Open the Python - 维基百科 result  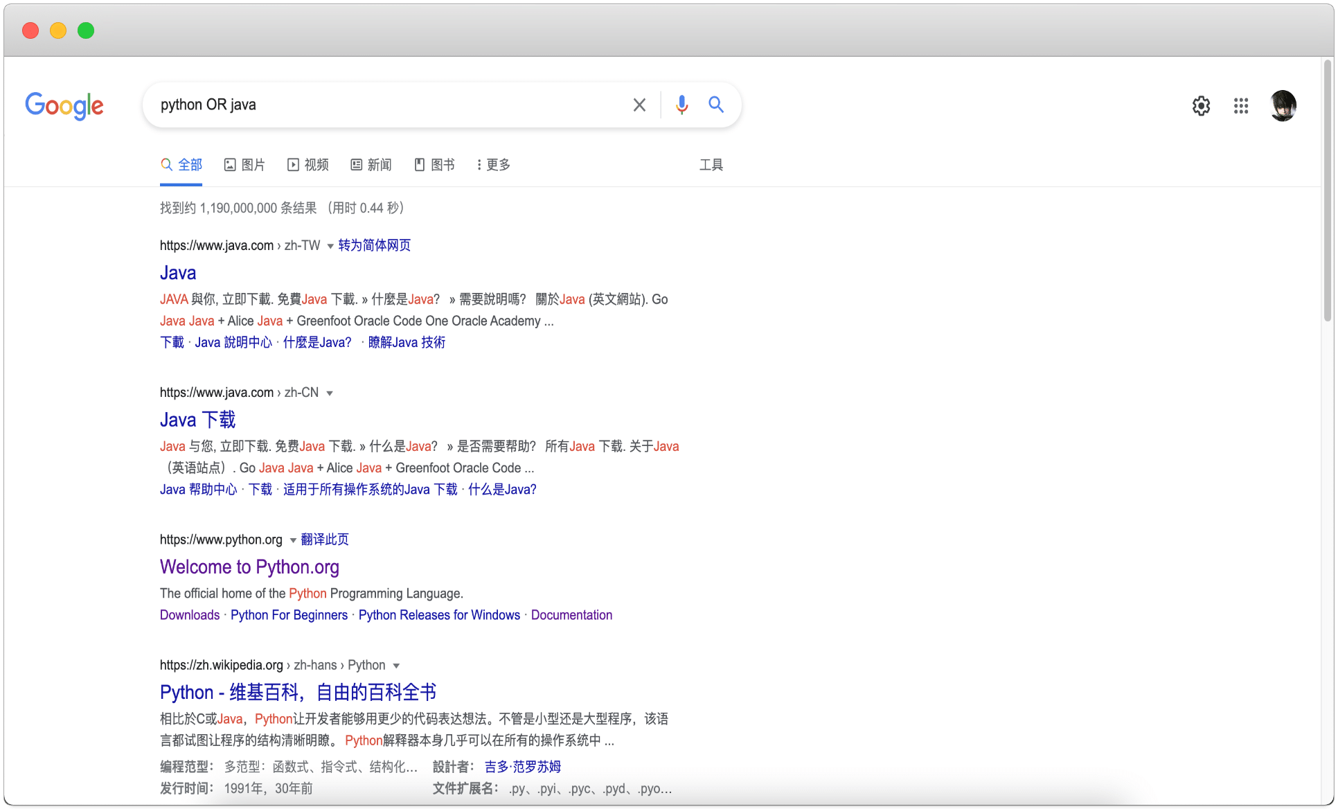click(x=298, y=692)
